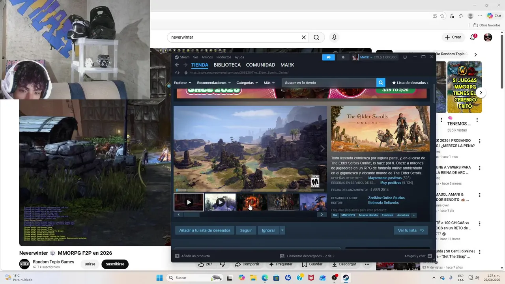Click the Steam back navigation arrow
This screenshot has height=284, width=505.
click(x=177, y=65)
